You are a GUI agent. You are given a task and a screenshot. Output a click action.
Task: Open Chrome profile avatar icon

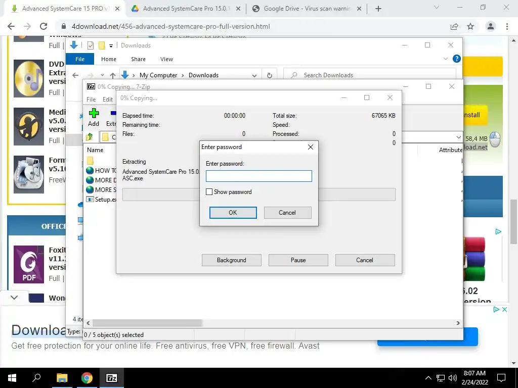(x=491, y=26)
